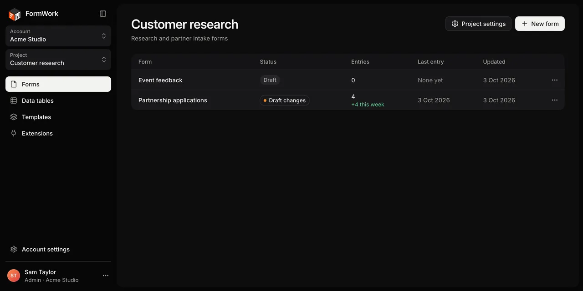583x291 pixels.
Task: Click the FormWork logo icon
Action: click(15, 14)
